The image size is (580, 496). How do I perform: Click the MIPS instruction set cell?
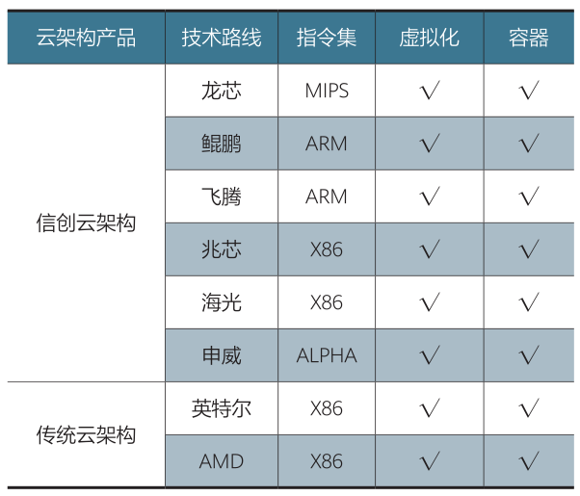pos(327,91)
